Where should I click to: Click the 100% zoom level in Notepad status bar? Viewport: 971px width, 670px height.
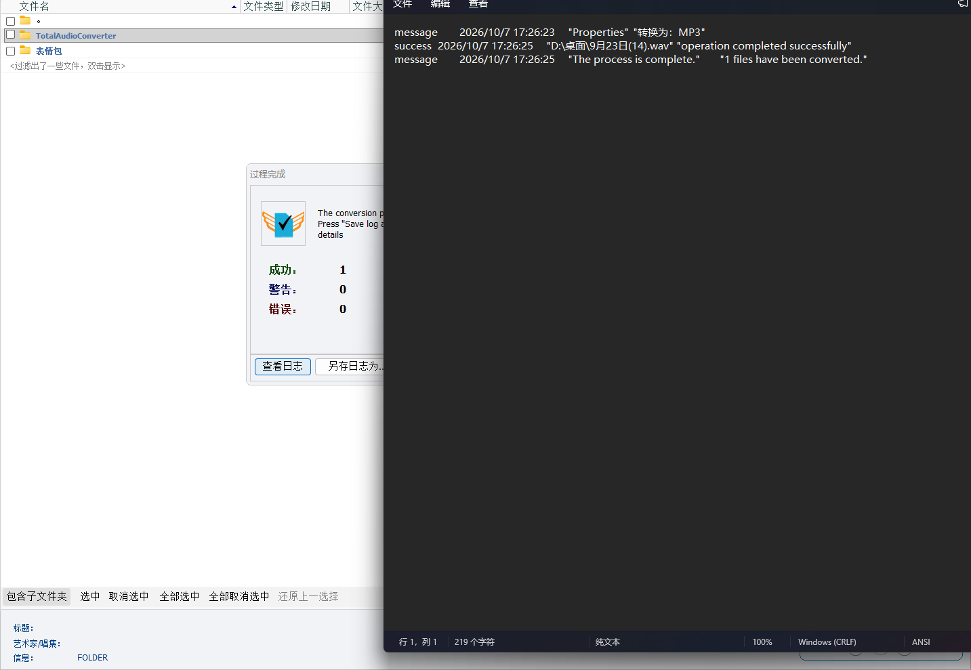tap(762, 642)
